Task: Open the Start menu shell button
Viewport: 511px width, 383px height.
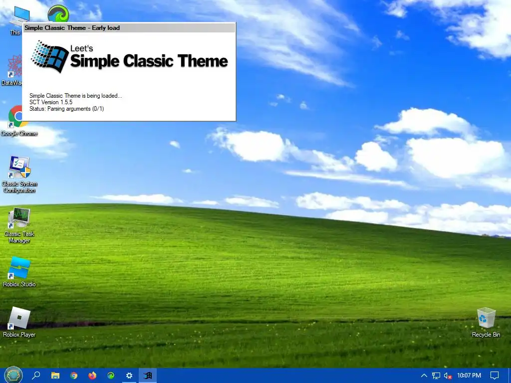Action: [x=13, y=376]
